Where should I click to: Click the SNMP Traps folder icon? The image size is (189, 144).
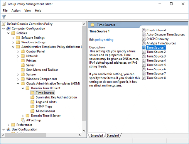(32, 107)
